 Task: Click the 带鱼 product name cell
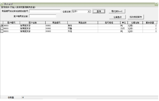click(83, 28)
